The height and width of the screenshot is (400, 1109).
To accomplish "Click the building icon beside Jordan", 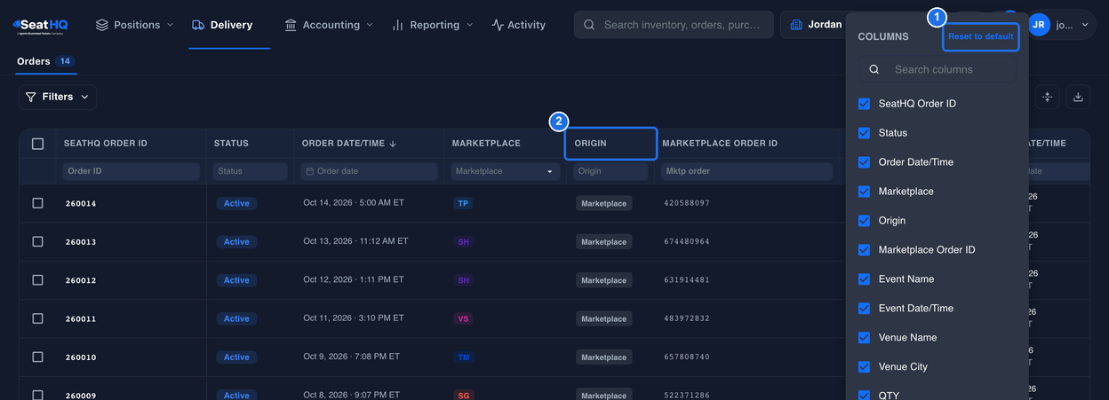I will coord(796,25).
